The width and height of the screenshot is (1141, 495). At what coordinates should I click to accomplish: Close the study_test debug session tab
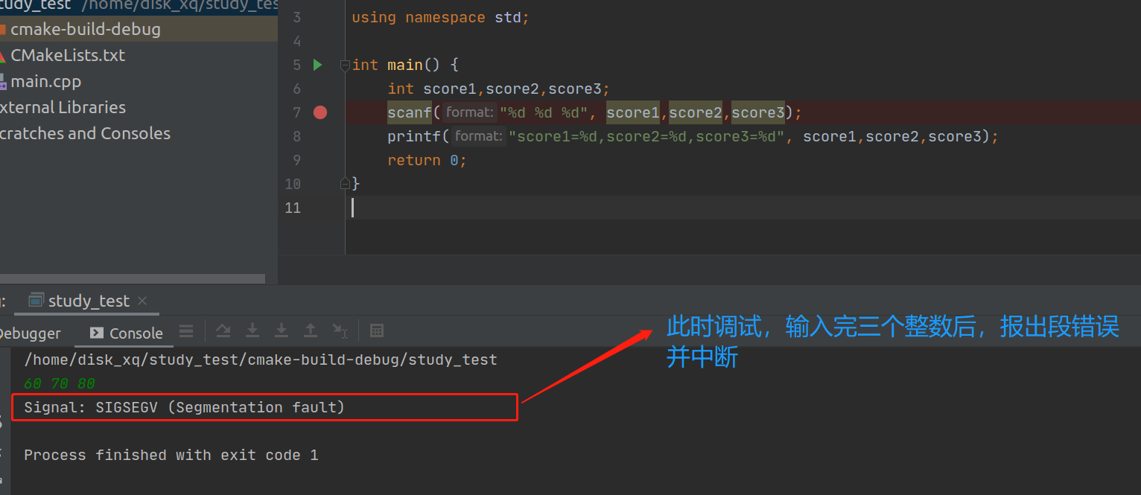pos(142,301)
